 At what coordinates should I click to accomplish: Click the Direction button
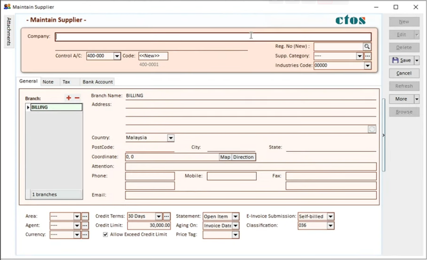pyautogui.click(x=244, y=157)
